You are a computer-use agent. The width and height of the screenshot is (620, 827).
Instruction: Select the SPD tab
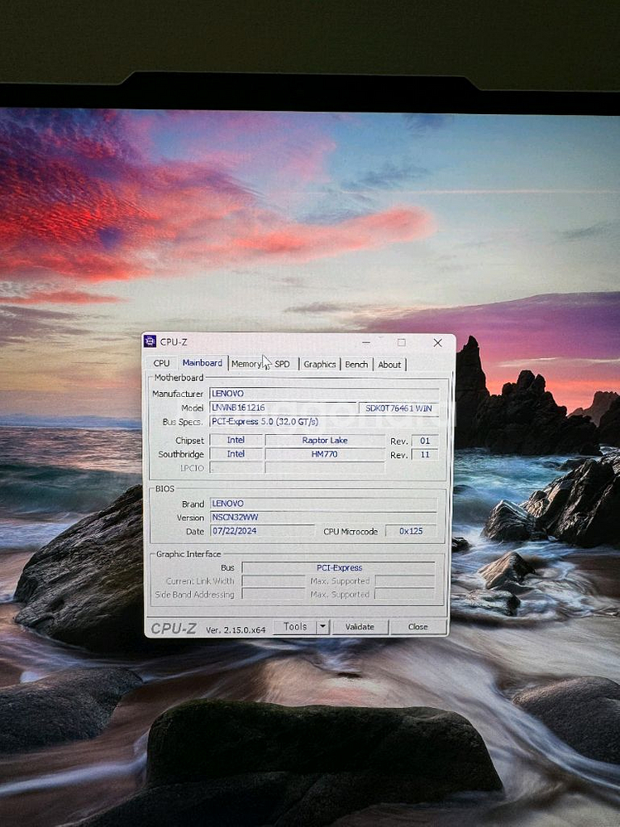tap(283, 364)
